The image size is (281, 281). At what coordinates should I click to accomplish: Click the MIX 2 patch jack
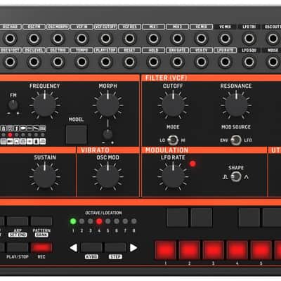click(177, 39)
